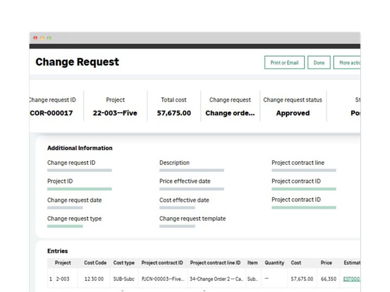Click the Project contract line ID column header
The width and height of the screenshot is (390, 292).
tap(215, 263)
